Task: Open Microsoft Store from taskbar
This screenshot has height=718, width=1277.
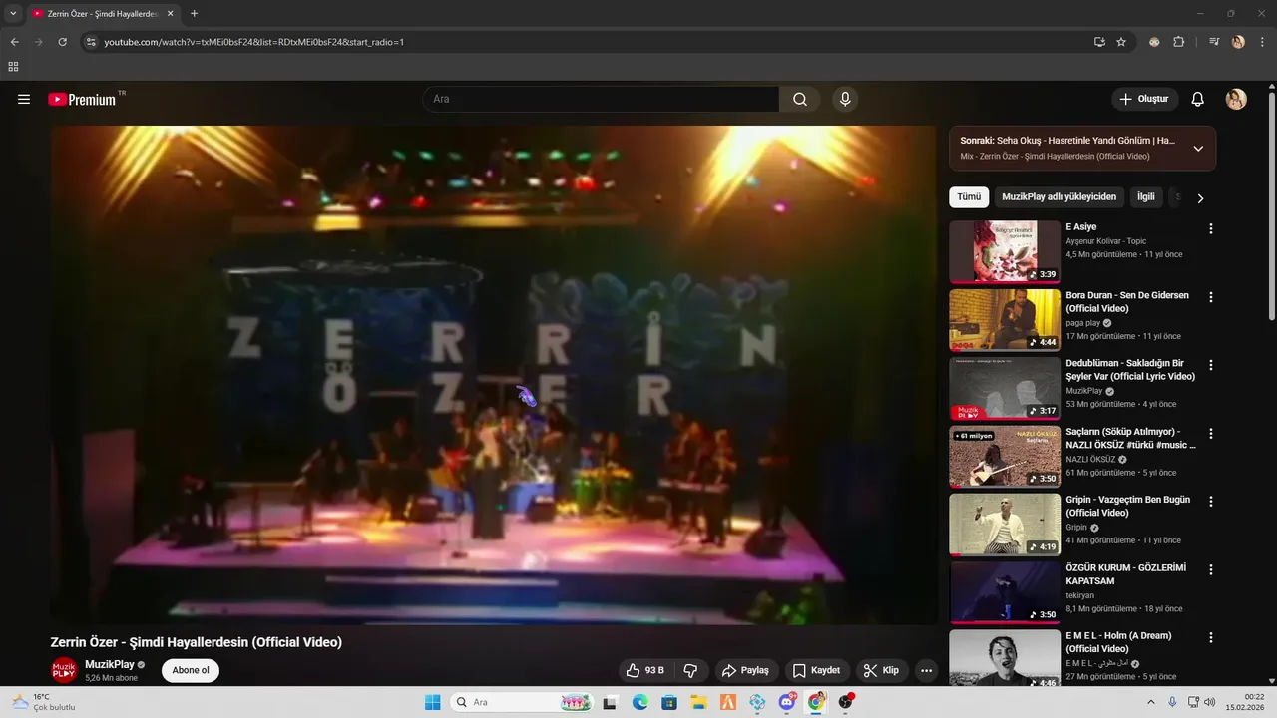Action: point(669,702)
